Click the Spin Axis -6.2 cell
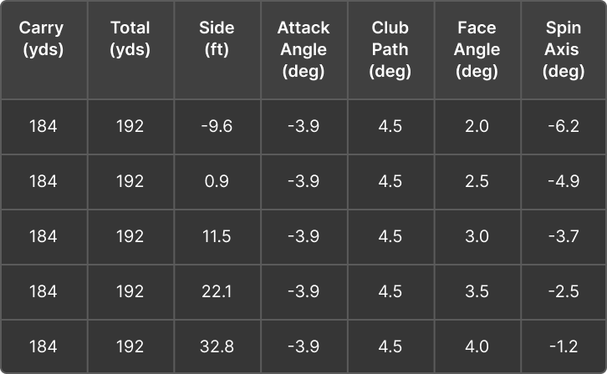 point(563,126)
